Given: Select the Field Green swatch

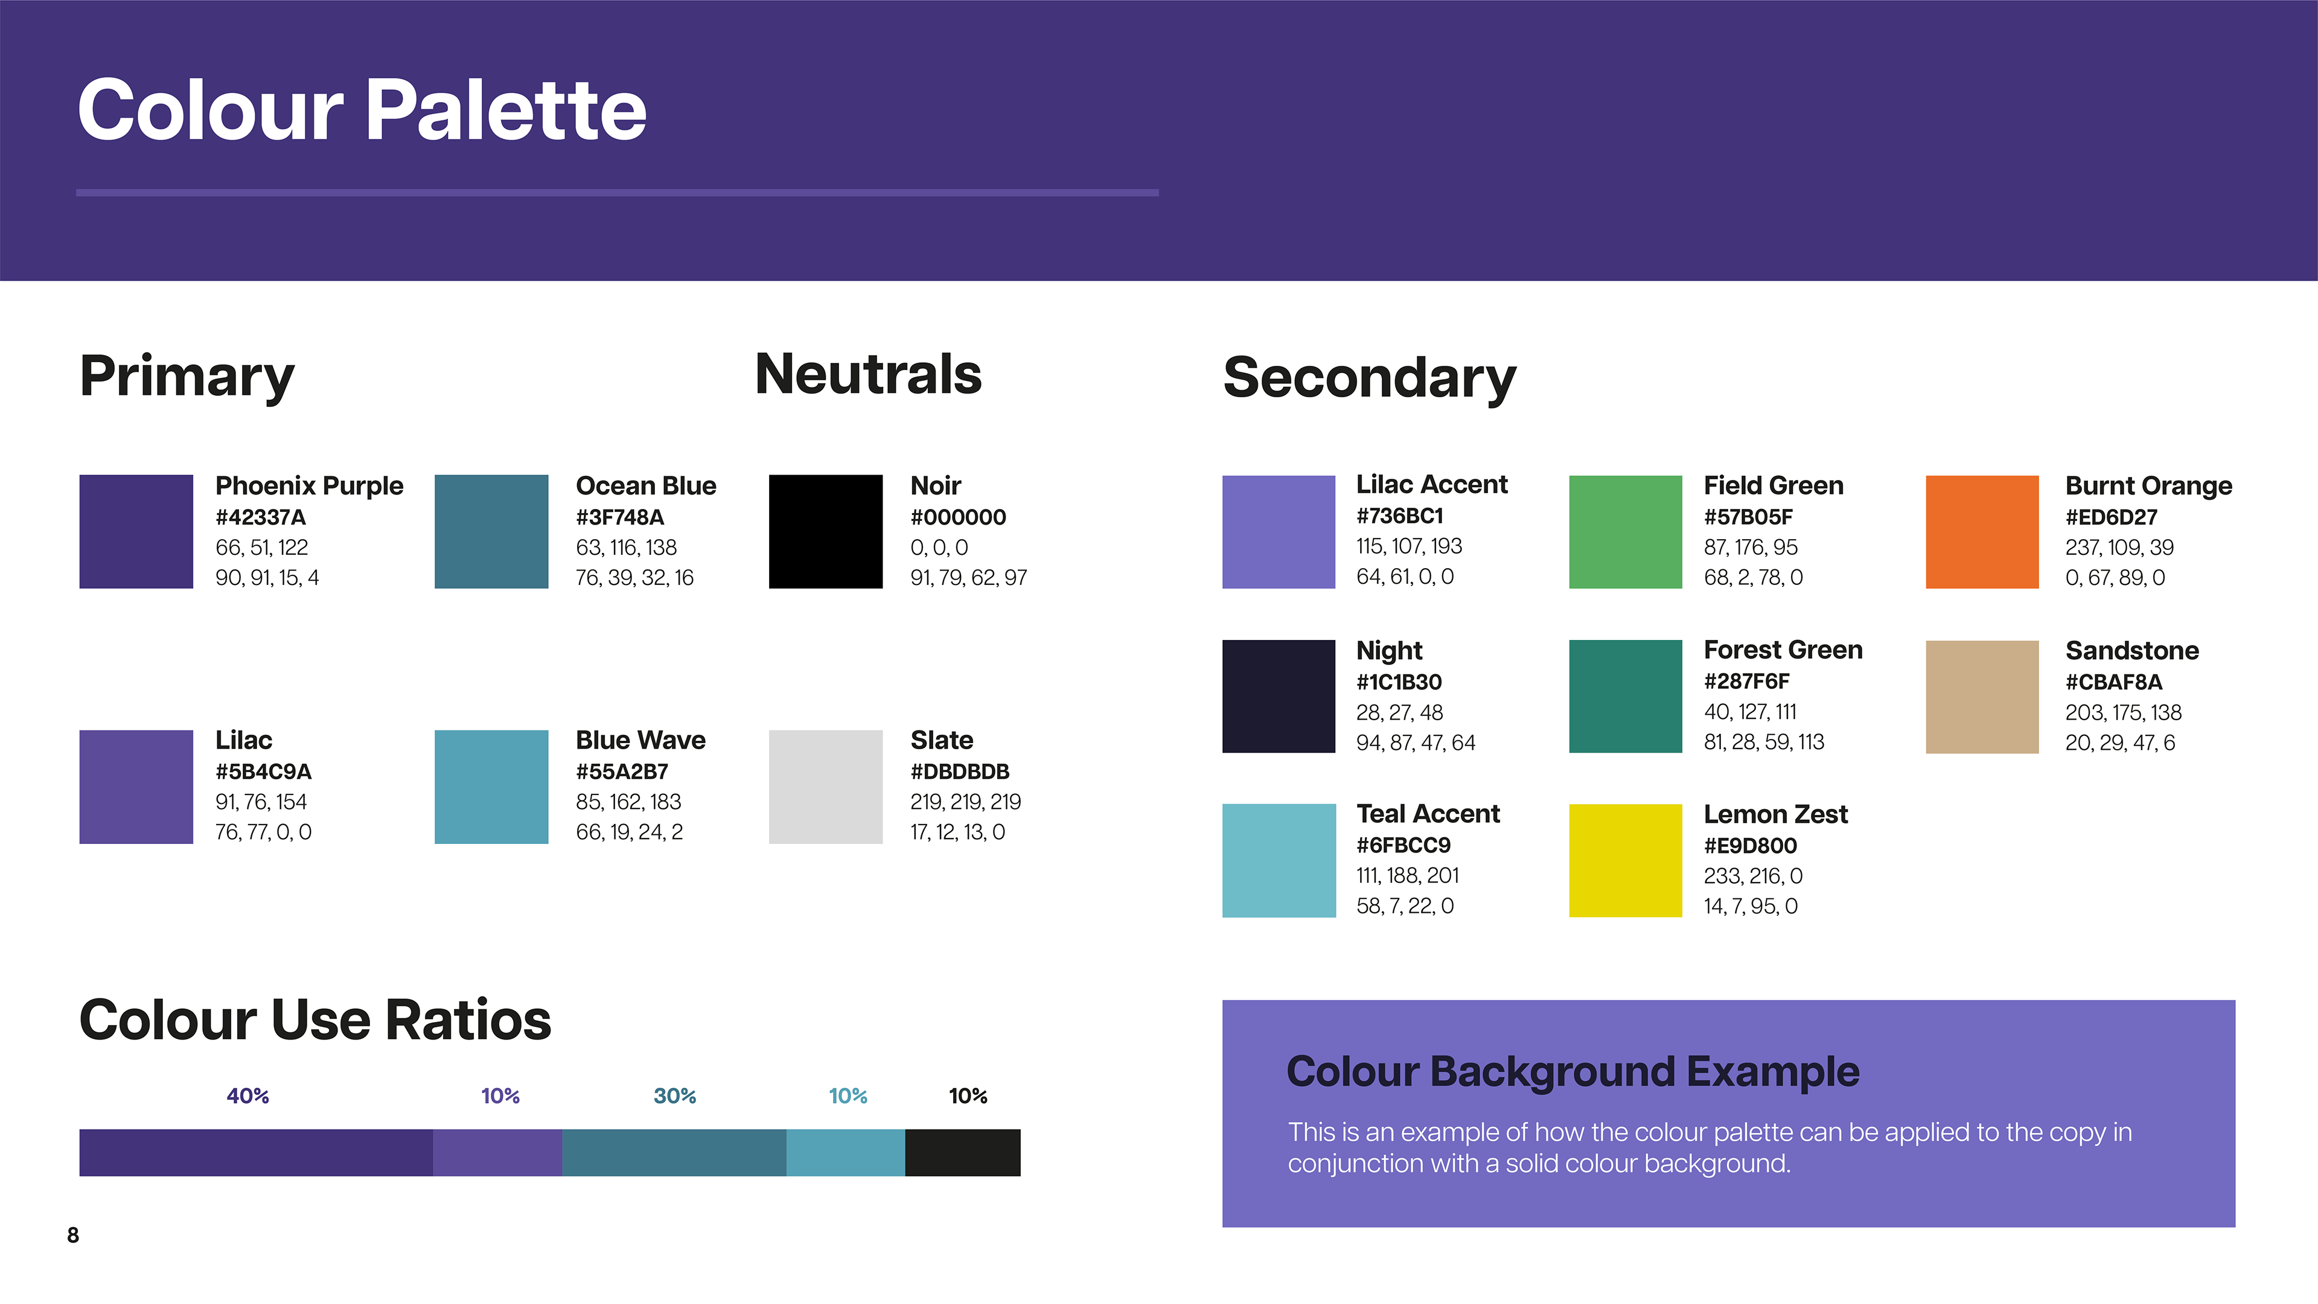Looking at the screenshot, I should (x=1626, y=532).
